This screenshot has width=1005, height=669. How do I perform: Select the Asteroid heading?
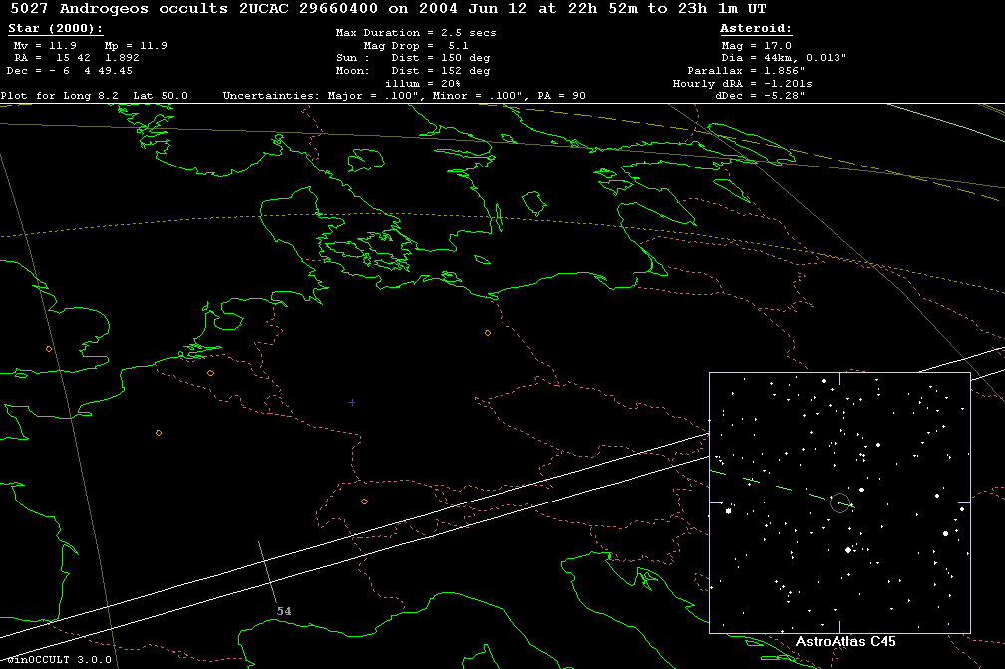click(756, 29)
